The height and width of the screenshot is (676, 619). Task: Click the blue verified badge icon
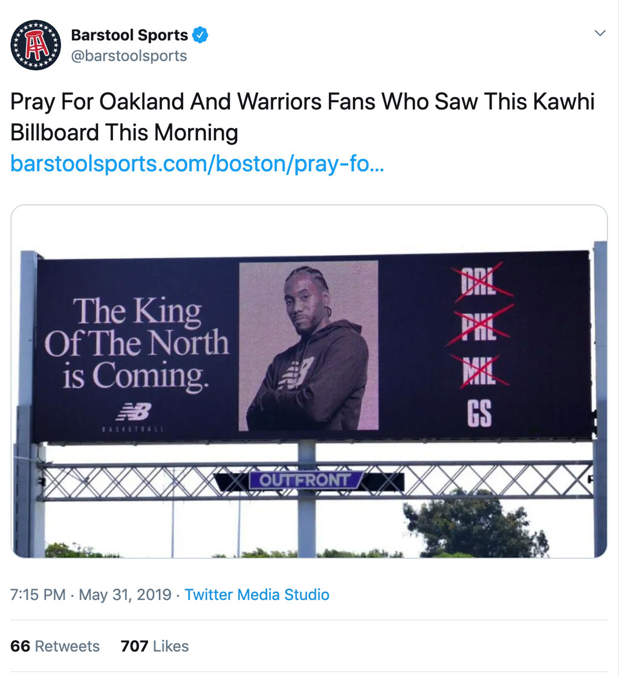(x=200, y=35)
